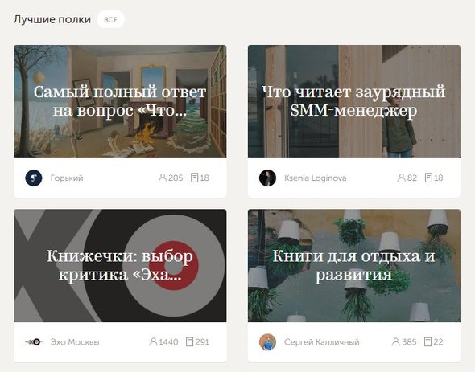This screenshot has width=475, height=372.
Task: Click the Эхо Москвы logo avatar
Action: (34, 342)
